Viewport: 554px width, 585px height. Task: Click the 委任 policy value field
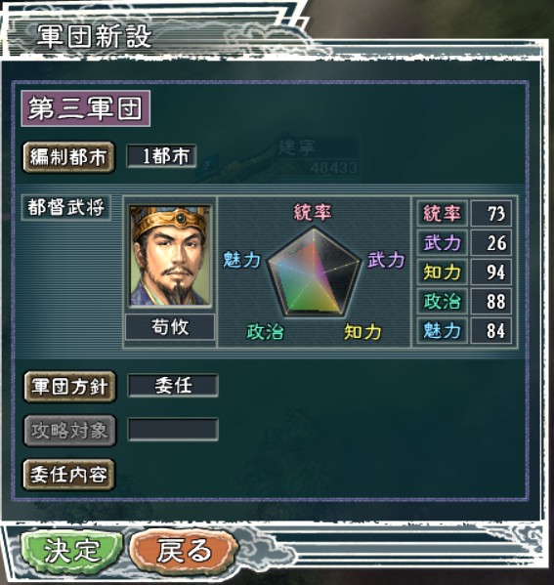click(x=173, y=386)
